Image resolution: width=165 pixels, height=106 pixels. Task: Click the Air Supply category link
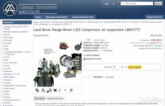coord(110,77)
